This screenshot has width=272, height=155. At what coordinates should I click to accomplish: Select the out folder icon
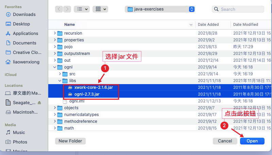60,60
